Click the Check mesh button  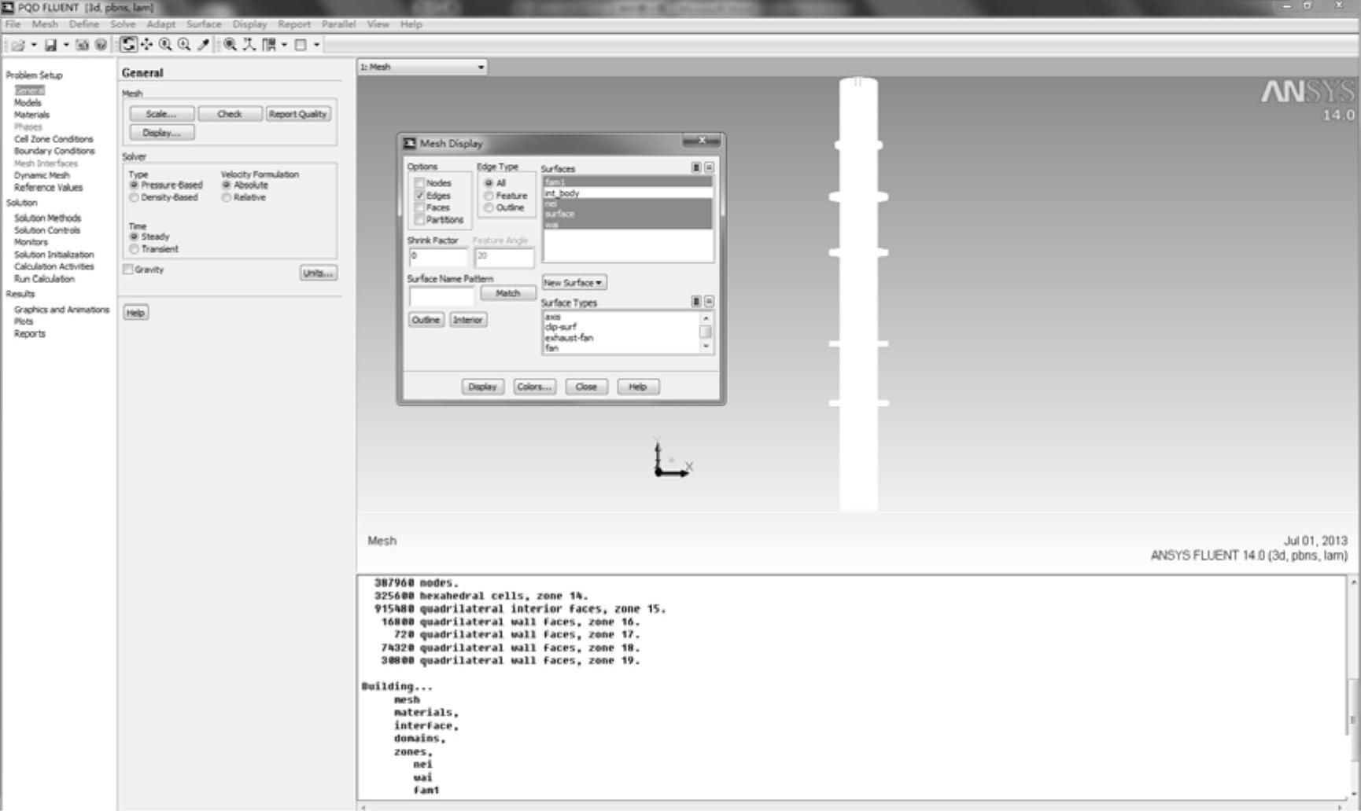(x=230, y=114)
